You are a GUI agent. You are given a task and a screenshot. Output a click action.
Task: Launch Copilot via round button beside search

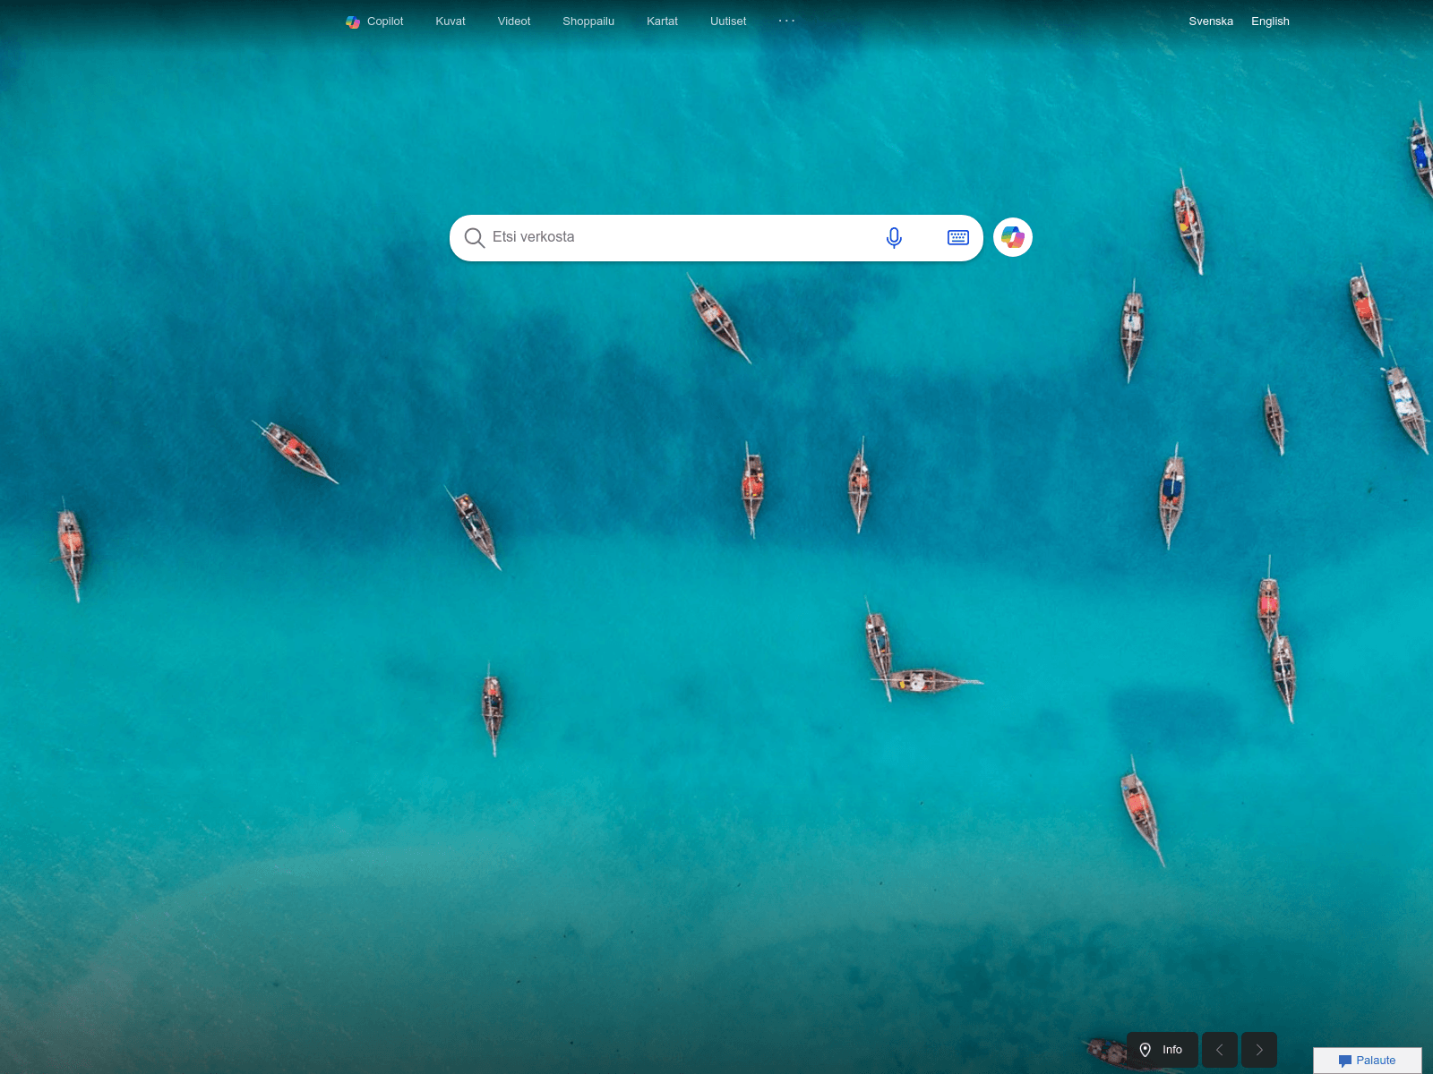(1013, 237)
